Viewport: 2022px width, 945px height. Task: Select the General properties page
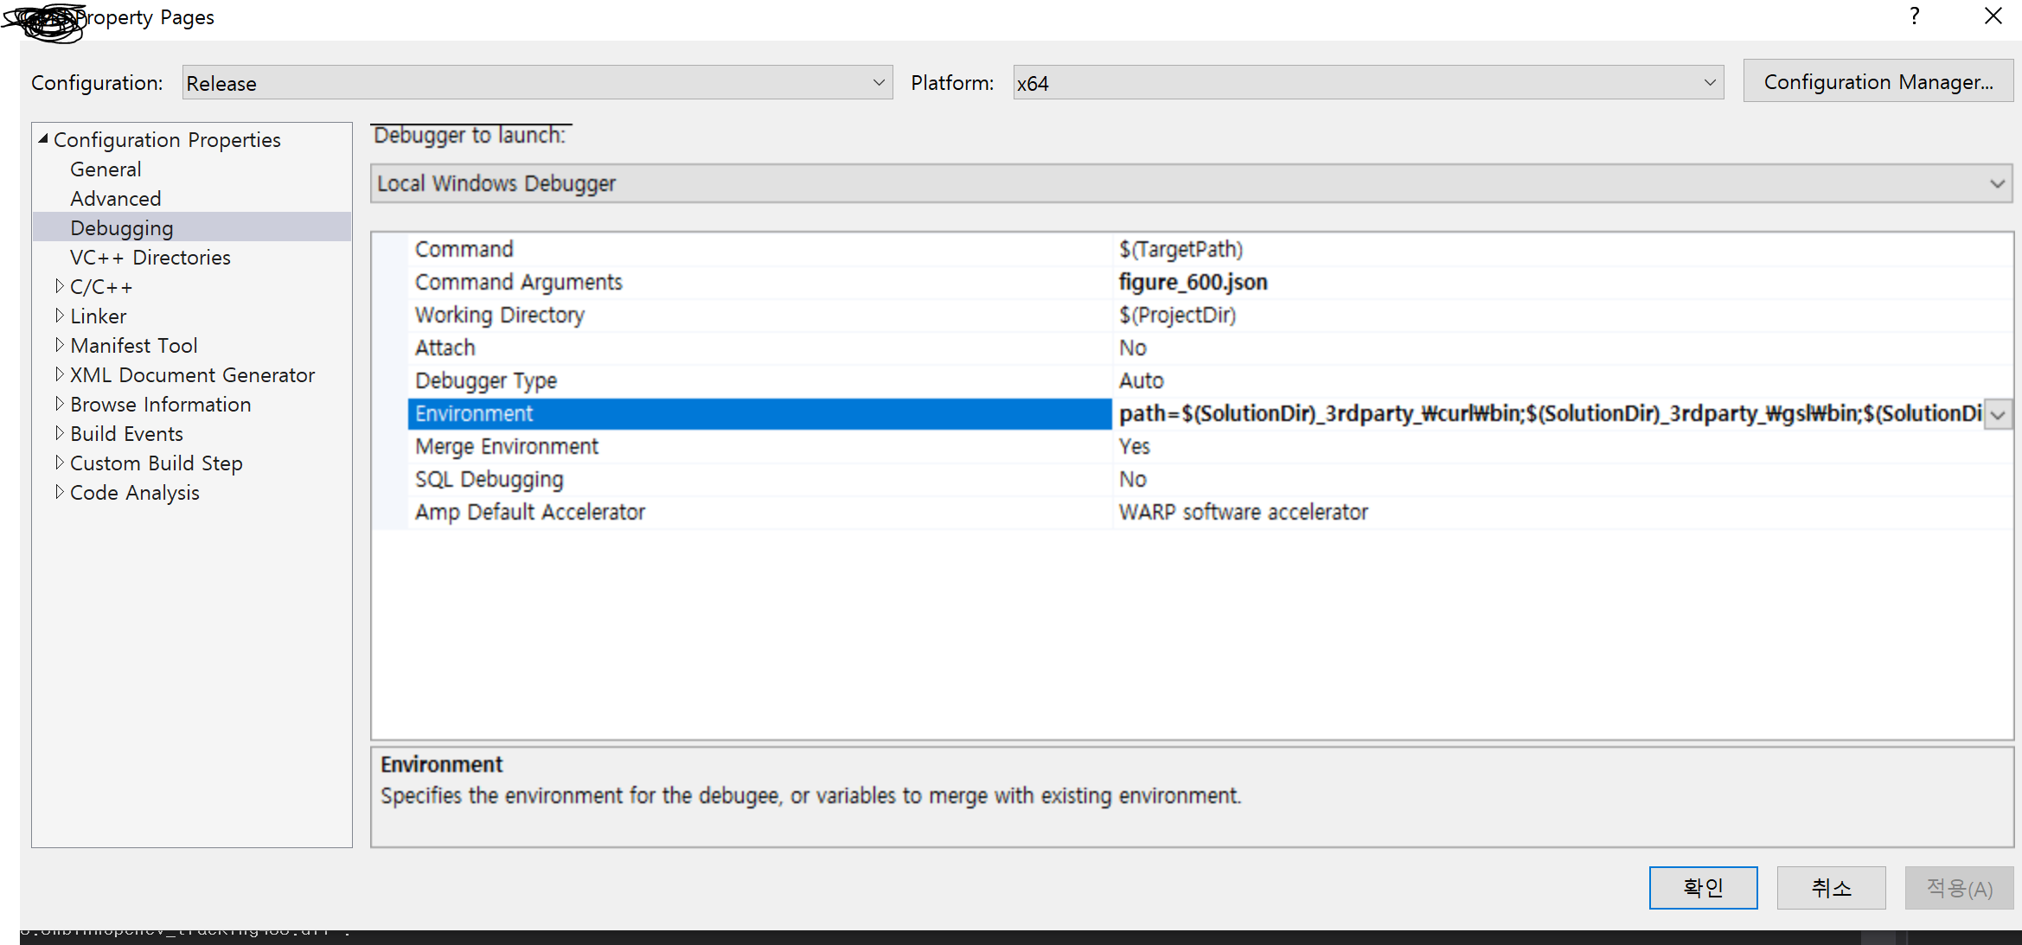tap(106, 169)
